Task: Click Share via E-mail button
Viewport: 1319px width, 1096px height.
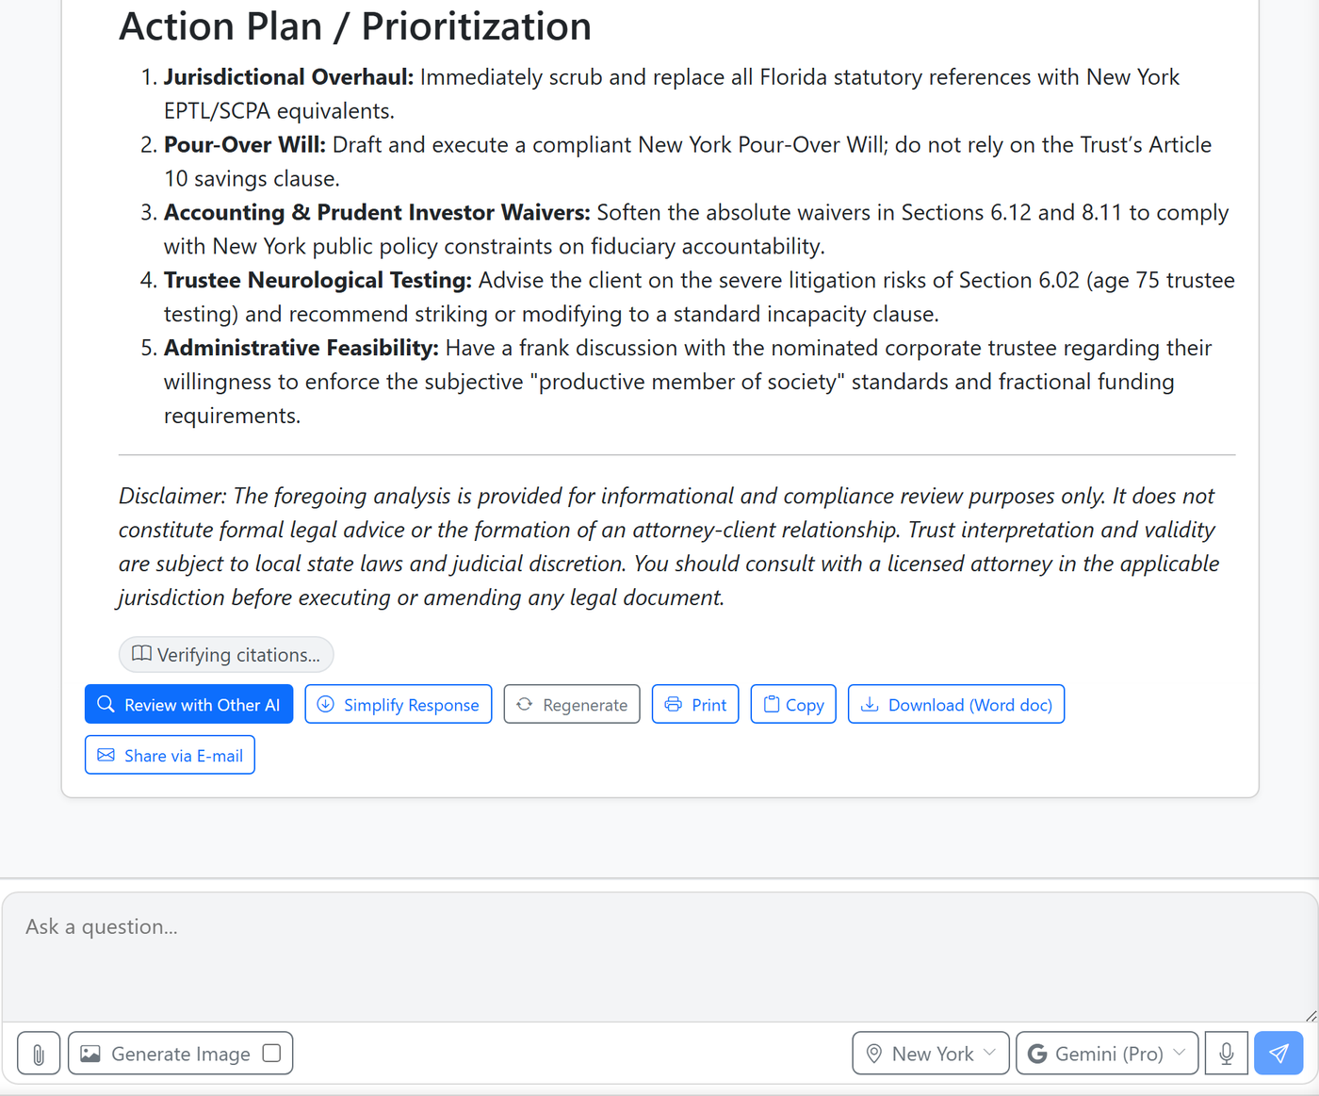Action: click(x=170, y=756)
